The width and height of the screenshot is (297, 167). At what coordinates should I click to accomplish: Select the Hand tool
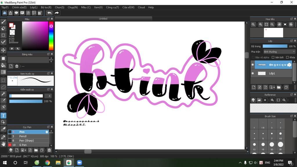click(x=3, y=144)
